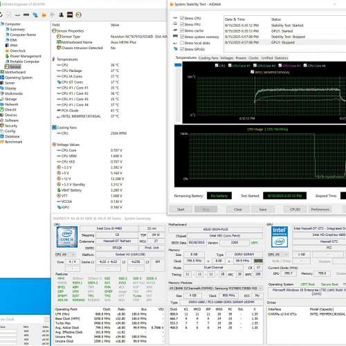The width and height of the screenshot is (346, 346).
Task: Click the Report page icon in AIDA64 toolbar
Action: point(9,15)
